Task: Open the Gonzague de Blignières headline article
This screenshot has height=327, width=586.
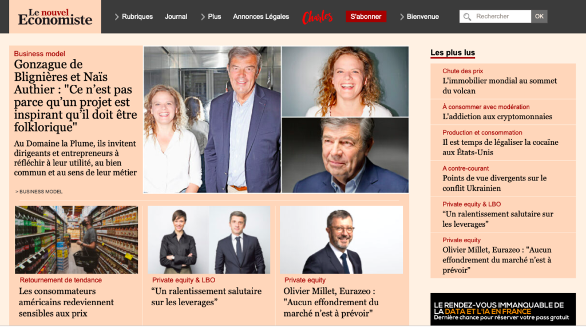Action: pos(76,96)
